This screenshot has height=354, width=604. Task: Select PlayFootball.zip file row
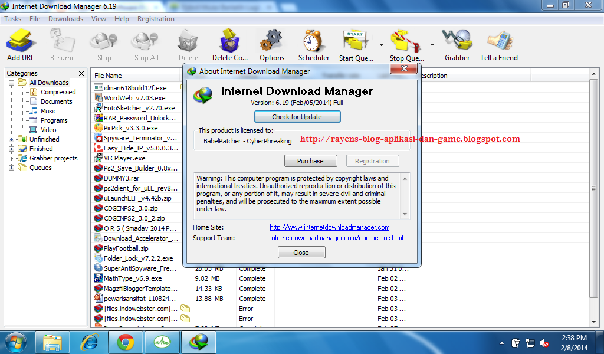pyautogui.click(x=126, y=248)
